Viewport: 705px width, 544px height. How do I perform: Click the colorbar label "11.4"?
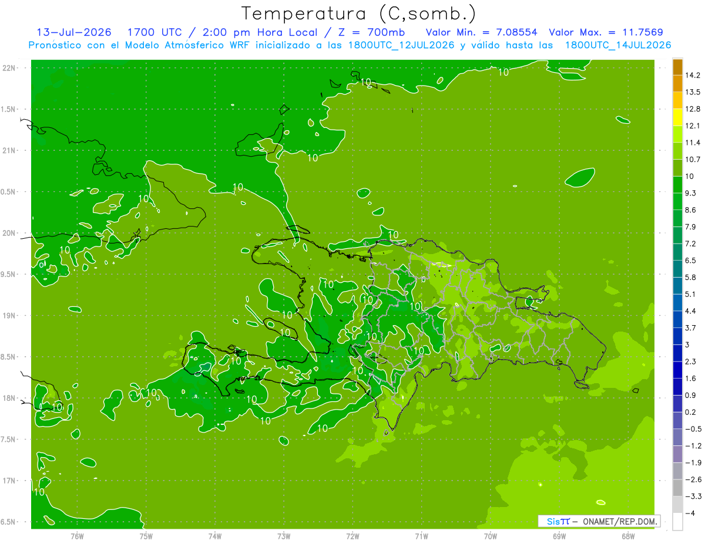(x=693, y=143)
